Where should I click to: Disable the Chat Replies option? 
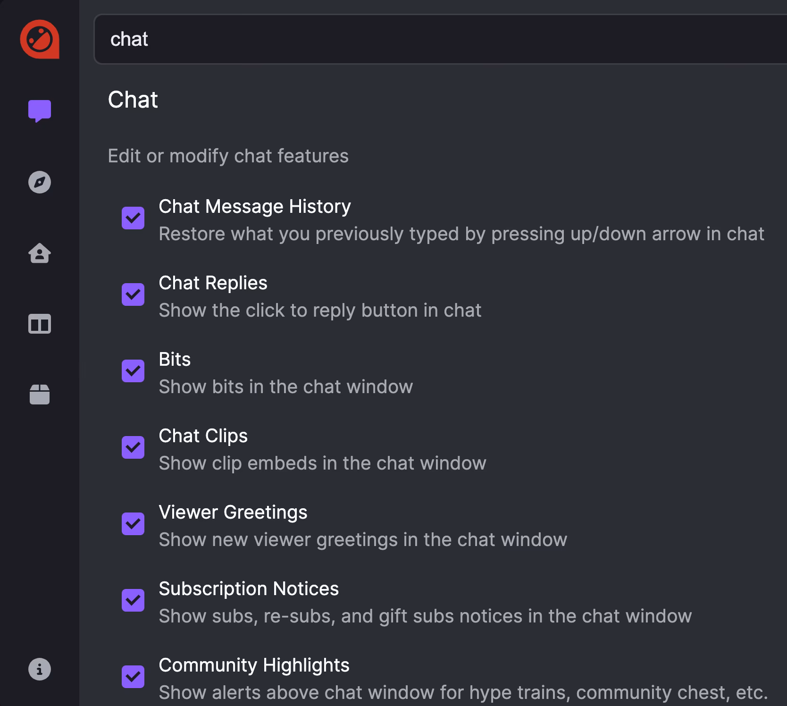[134, 294]
